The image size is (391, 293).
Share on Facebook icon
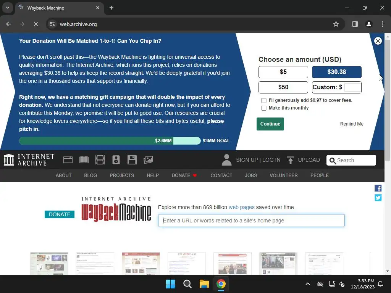[378, 188]
